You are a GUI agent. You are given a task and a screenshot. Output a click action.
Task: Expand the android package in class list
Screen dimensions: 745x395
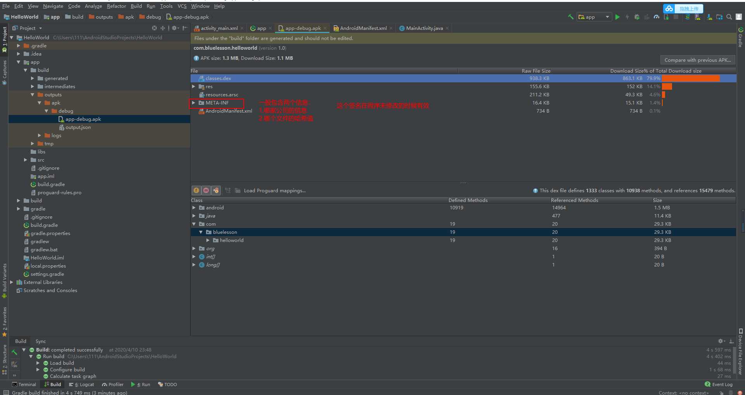194,207
